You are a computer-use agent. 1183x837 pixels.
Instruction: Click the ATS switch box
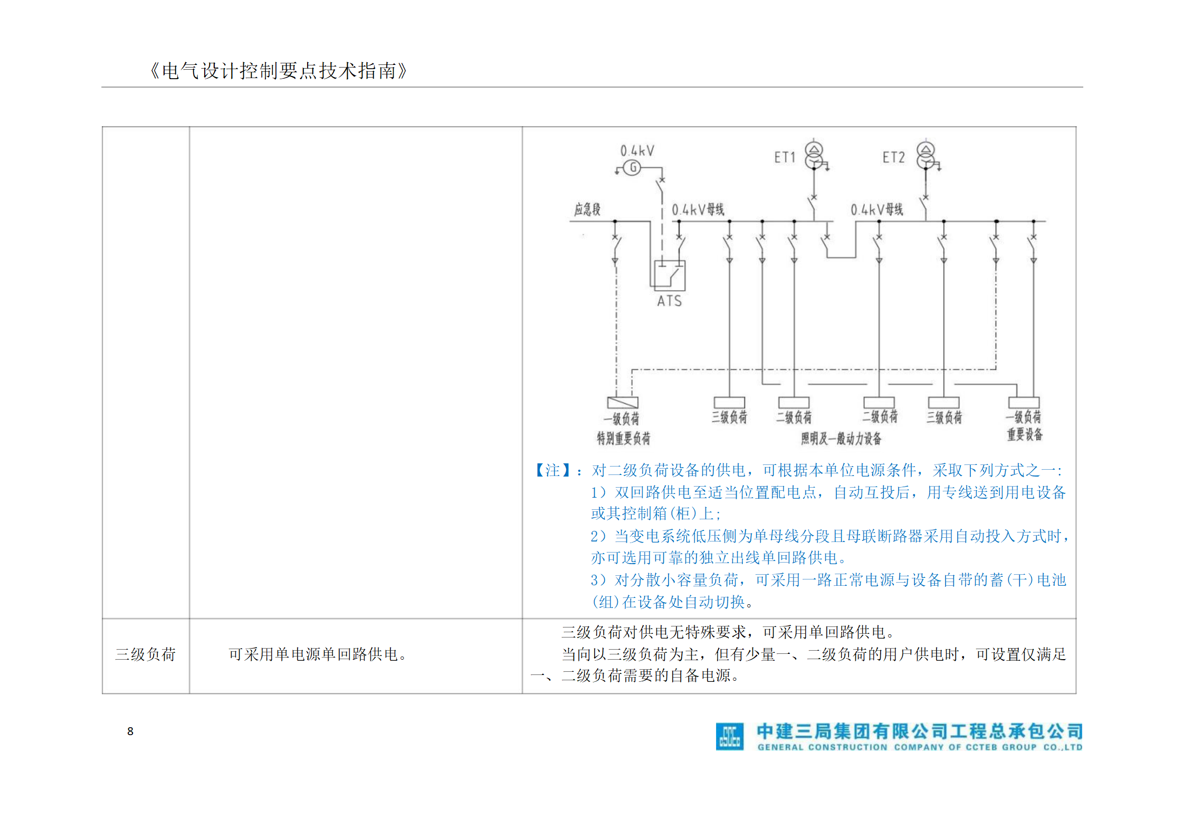(x=670, y=275)
